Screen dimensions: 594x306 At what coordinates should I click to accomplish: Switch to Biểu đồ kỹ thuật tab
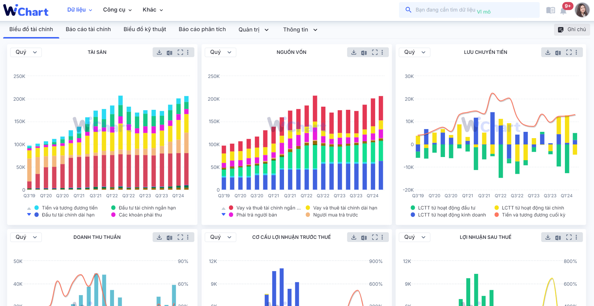pos(145,29)
